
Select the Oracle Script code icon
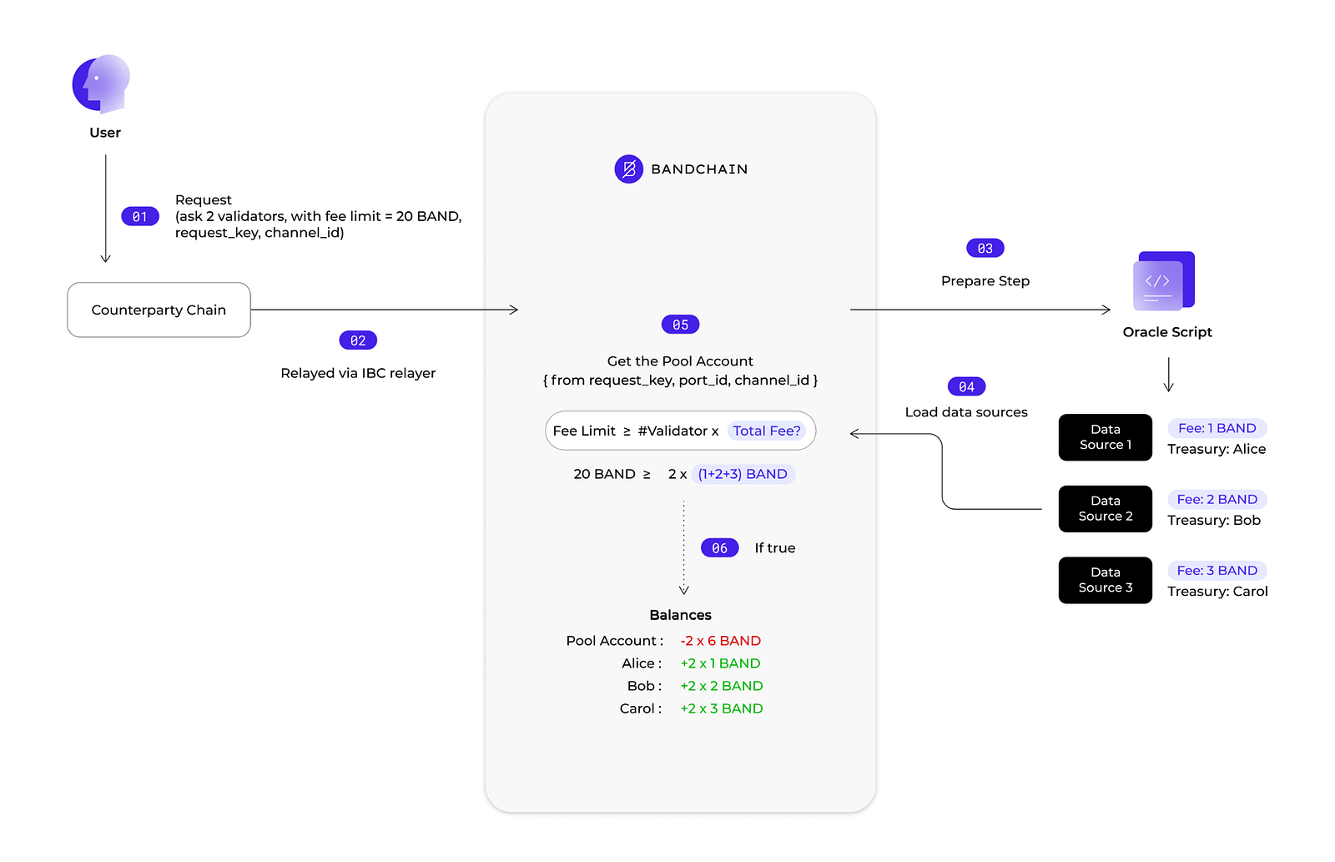[x=1164, y=281]
